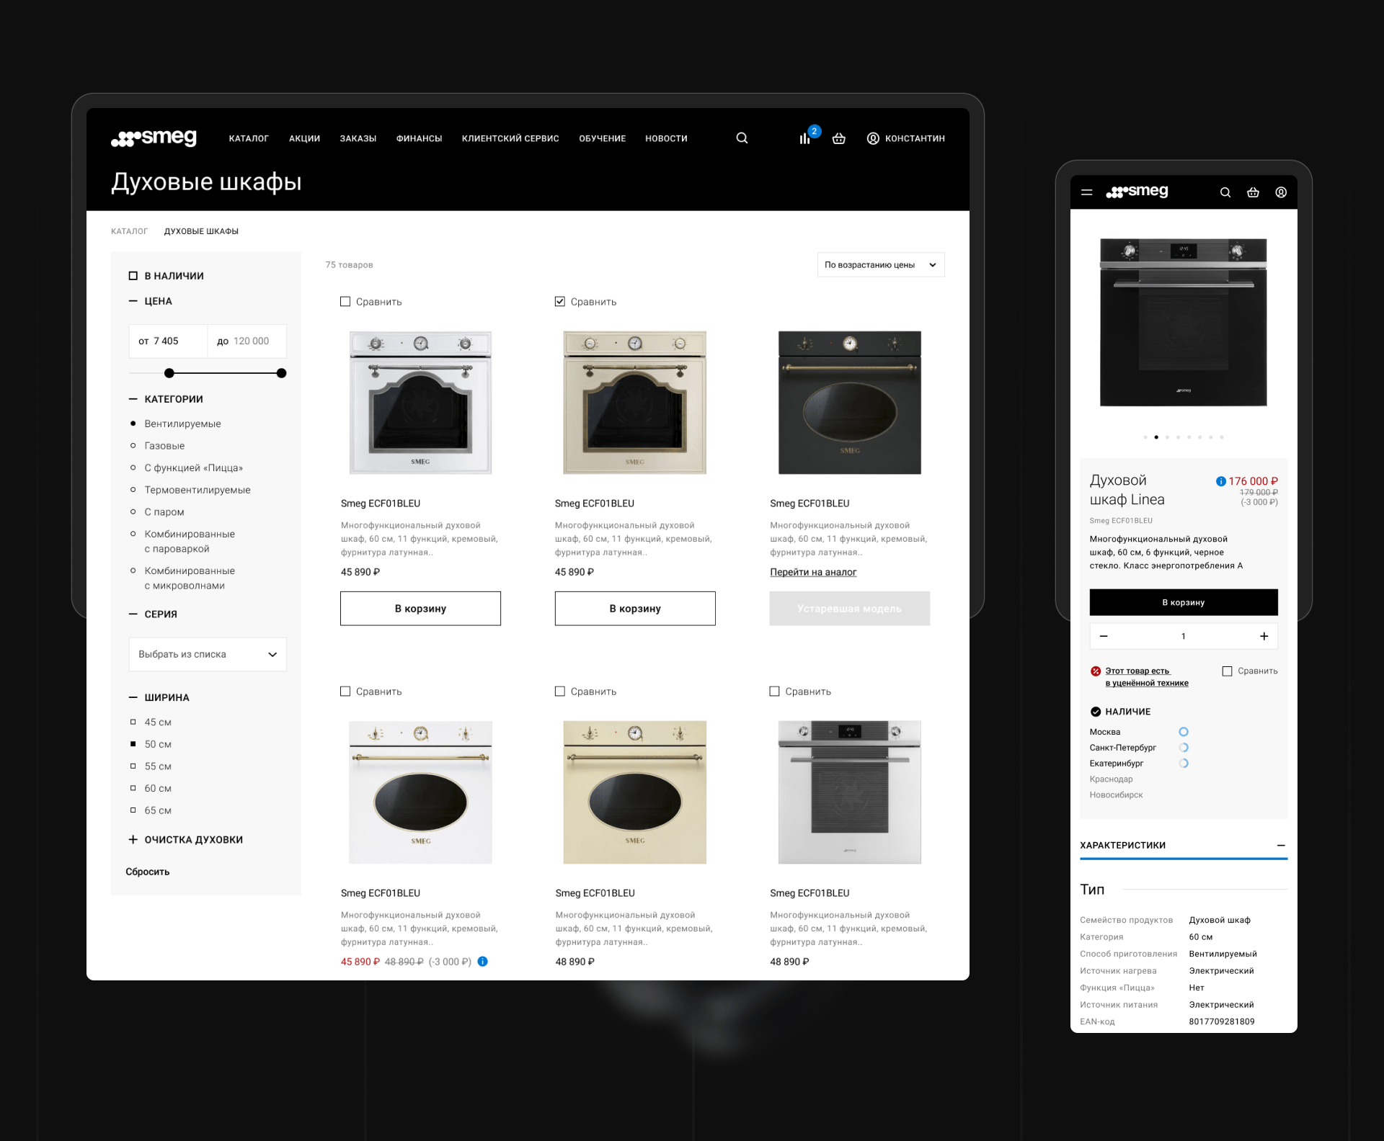This screenshot has height=1141, width=1384.
Task: Click blue info icon next to 176 000 ₽
Action: [1220, 481]
